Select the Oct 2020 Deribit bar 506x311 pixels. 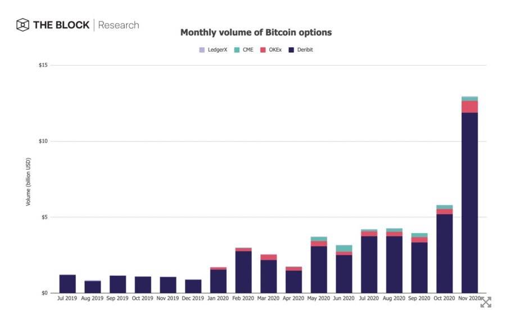(444, 253)
